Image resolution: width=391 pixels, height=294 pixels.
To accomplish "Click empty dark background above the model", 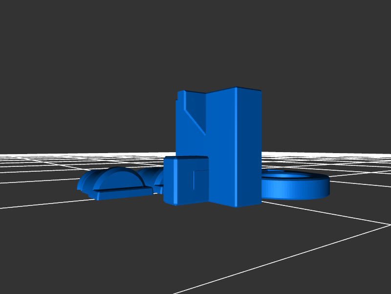I will coord(195,44).
